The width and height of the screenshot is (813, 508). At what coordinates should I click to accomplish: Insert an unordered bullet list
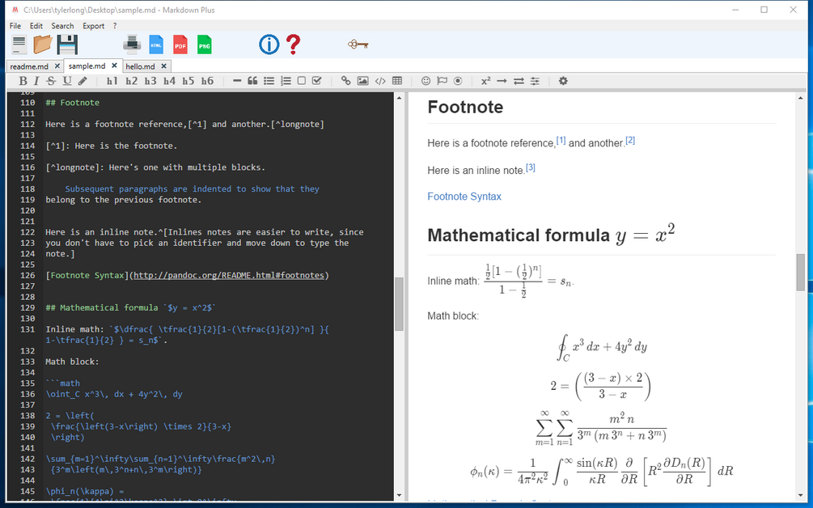pos(269,81)
